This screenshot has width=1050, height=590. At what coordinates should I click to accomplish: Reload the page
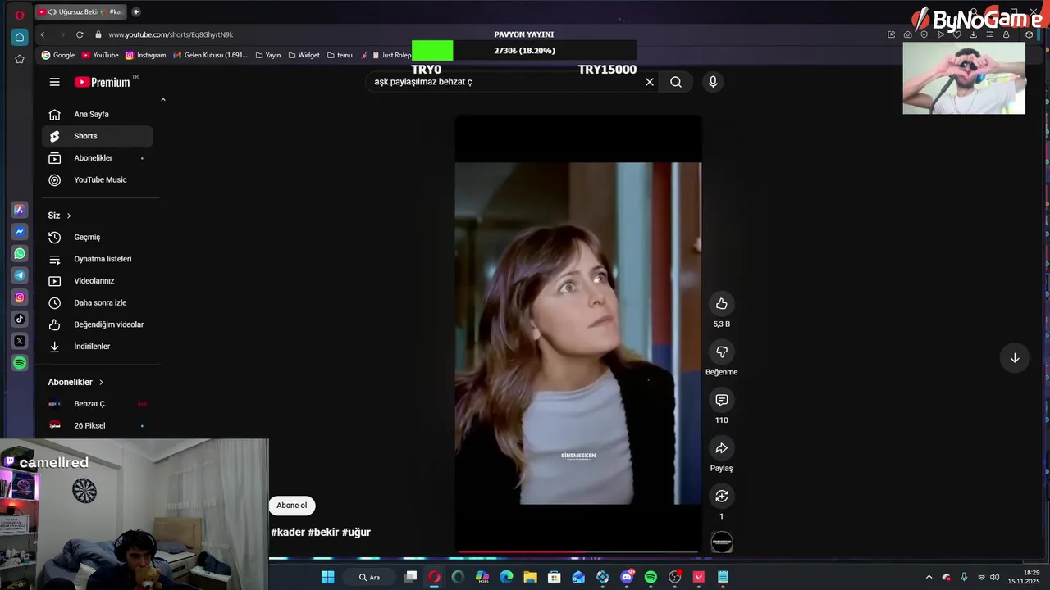click(x=80, y=34)
